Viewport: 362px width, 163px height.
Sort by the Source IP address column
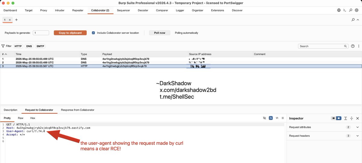(x=220, y=54)
